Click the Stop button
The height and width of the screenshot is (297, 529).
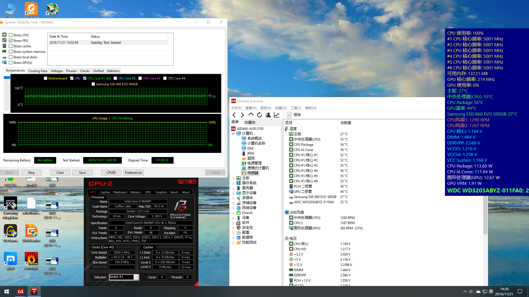(x=31, y=173)
